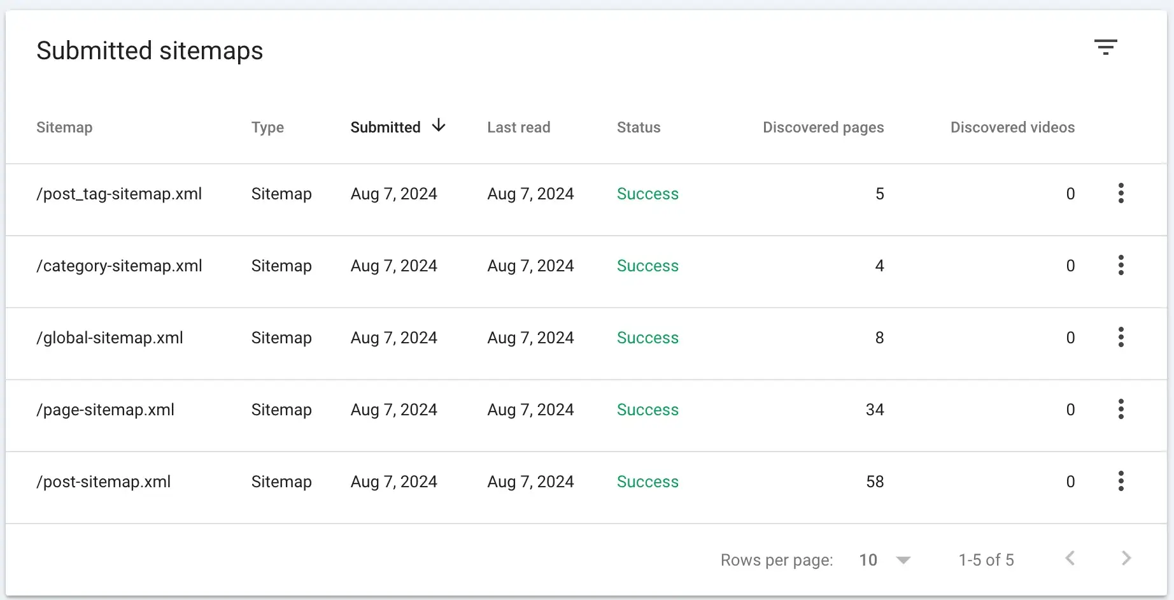Screen dimensions: 1174x600
Task: Sort by Type column header
Action: [x=267, y=127]
